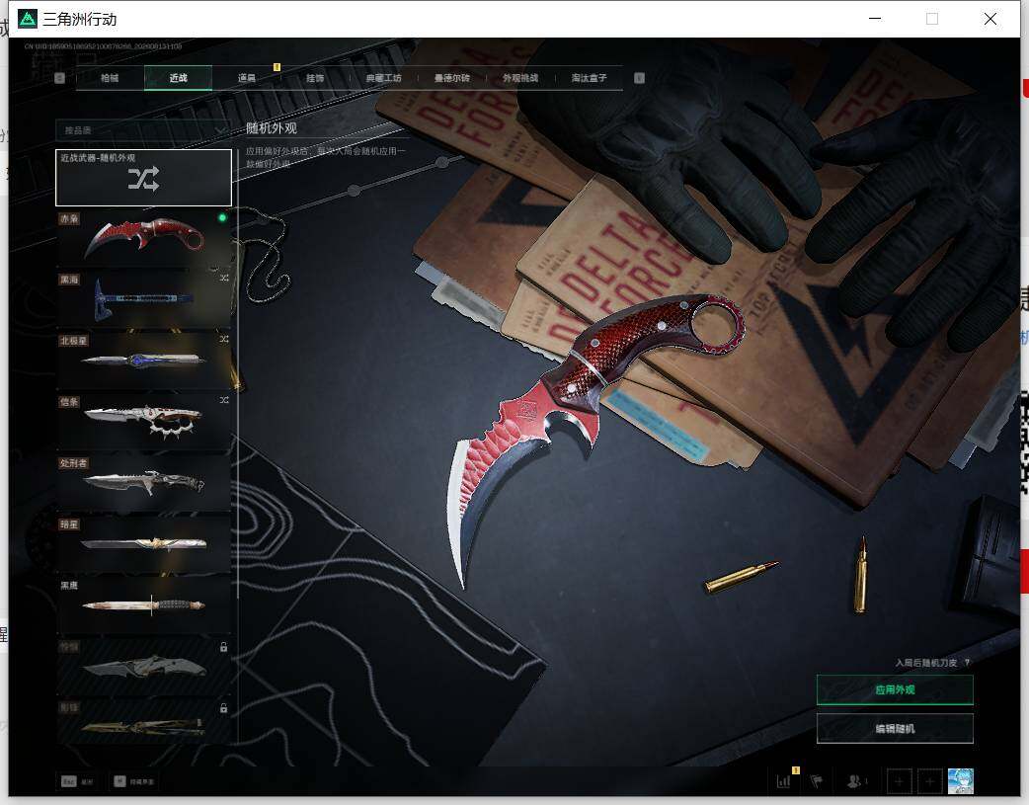Select the 黑海 axe skin thumbnail
Image resolution: width=1029 pixels, height=805 pixels.
coord(144,298)
